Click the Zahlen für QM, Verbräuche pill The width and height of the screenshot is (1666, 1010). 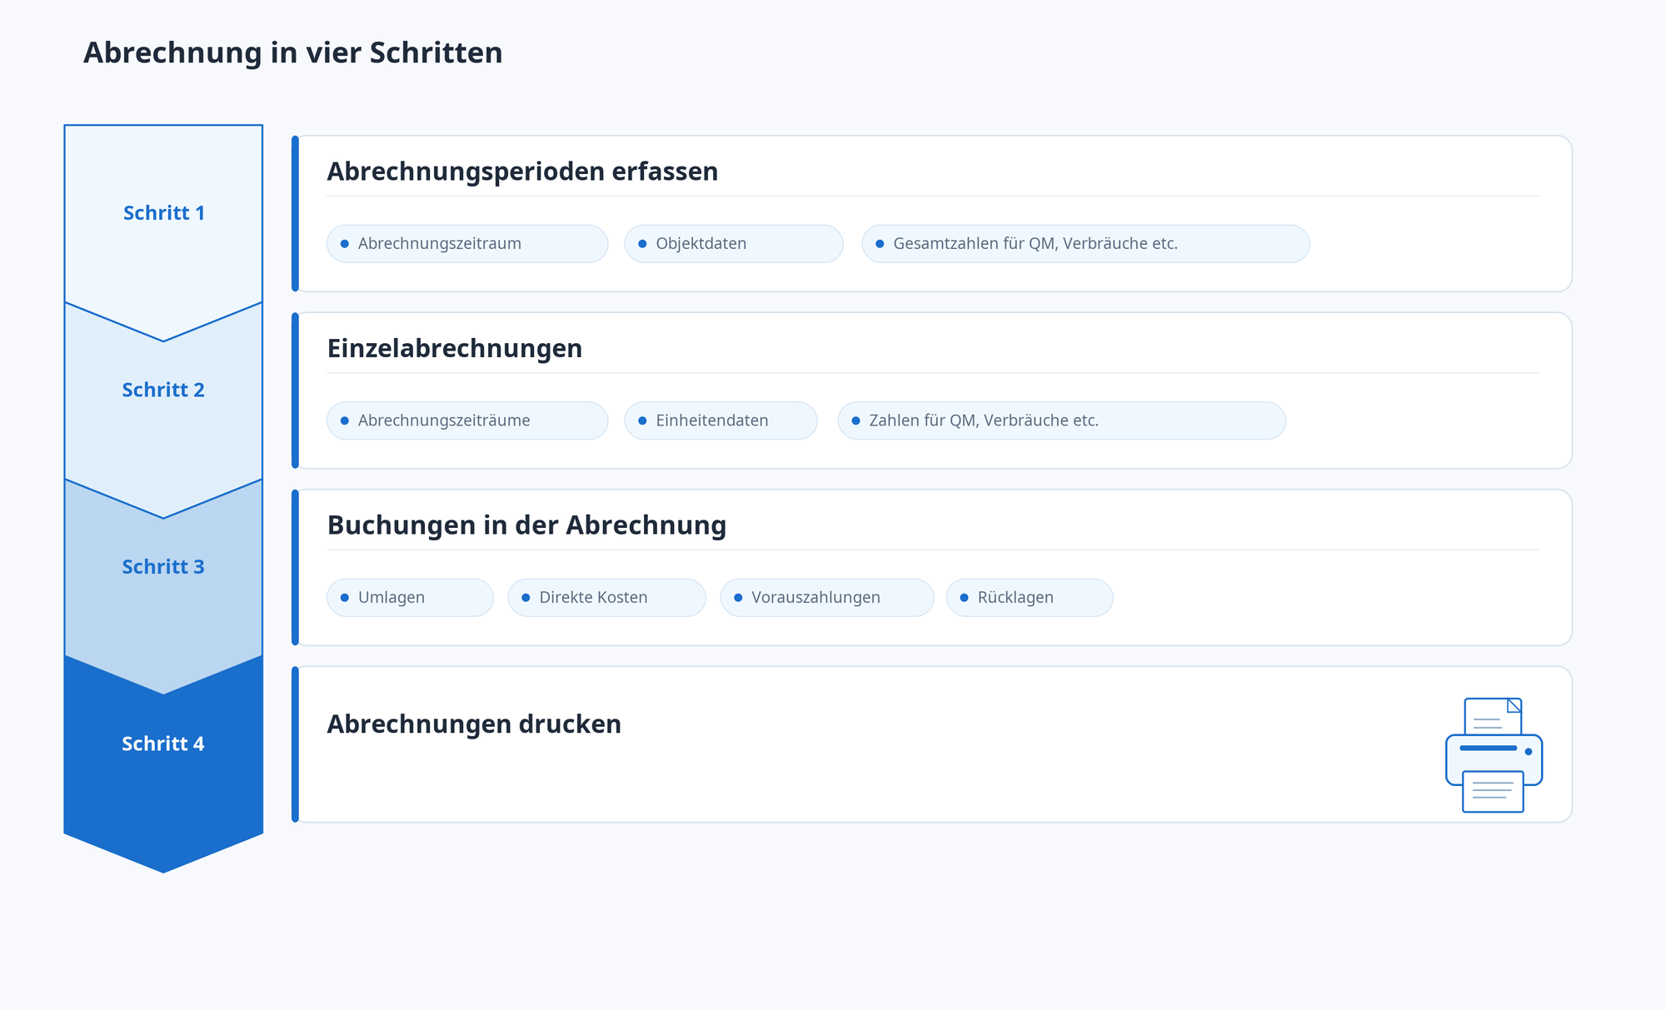click(x=1061, y=420)
